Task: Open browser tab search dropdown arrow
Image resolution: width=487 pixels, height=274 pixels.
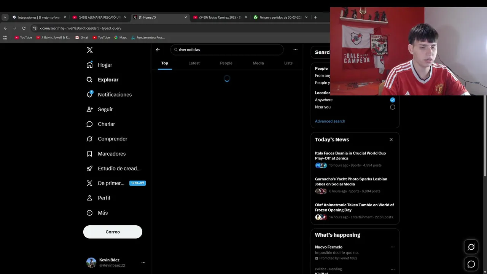Action: click(5, 17)
